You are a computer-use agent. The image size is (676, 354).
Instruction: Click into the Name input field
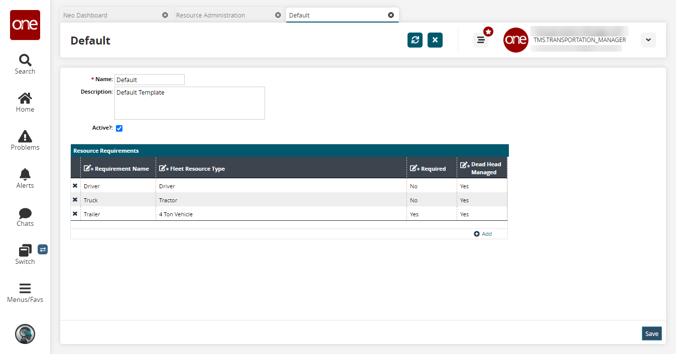pyautogui.click(x=150, y=80)
